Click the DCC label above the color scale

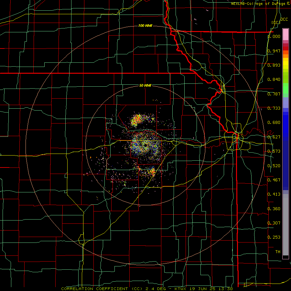284,19
